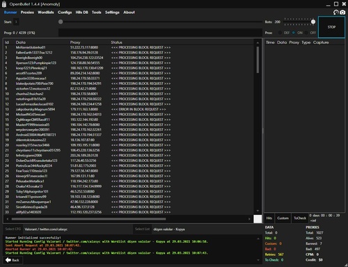Select the ON proxy mode radio
Screen dimensions: 348x267
pyautogui.click(x=294, y=33)
